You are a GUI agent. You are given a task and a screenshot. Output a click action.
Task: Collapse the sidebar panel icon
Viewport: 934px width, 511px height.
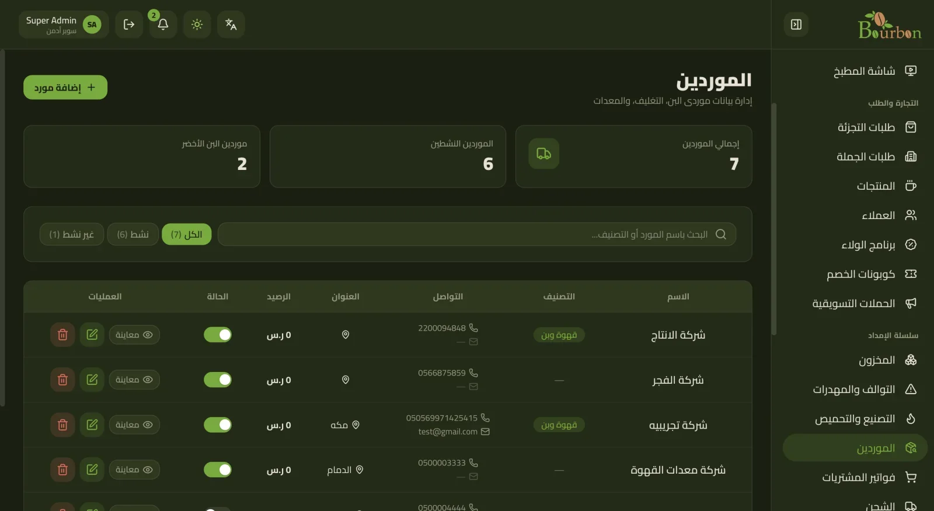point(796,25)
